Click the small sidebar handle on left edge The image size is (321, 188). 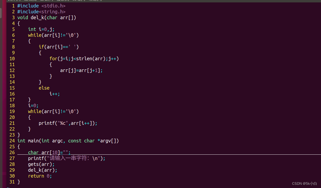(x=1, y=13)
